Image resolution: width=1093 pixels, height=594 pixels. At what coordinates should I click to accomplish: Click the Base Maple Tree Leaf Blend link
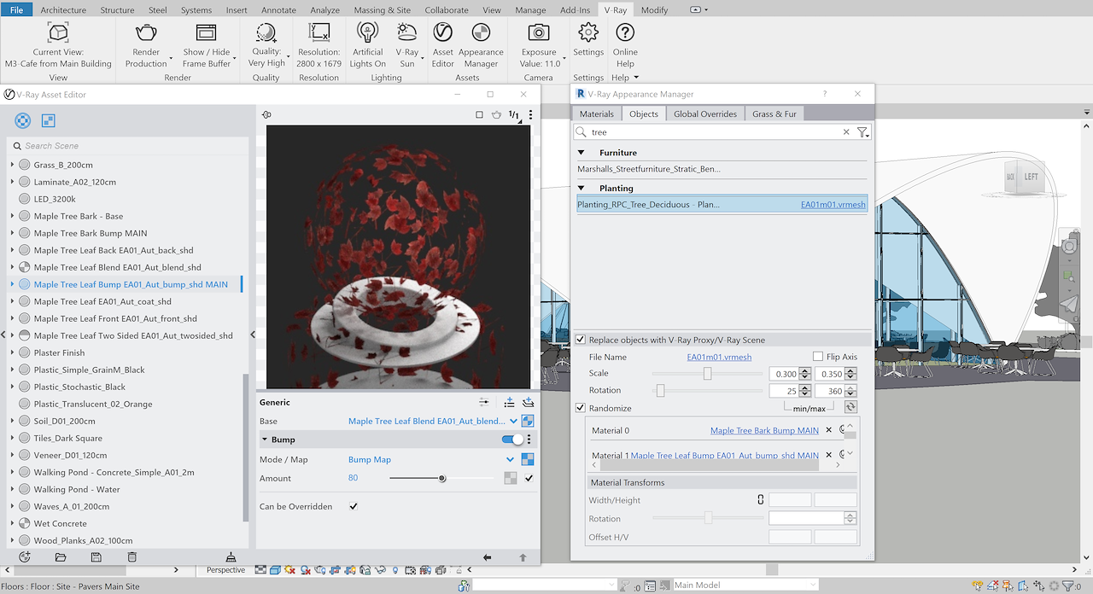point(426,421)
